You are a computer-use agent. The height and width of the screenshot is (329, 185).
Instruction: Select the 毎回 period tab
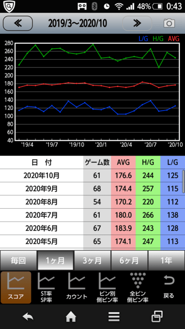pos(18,261)
